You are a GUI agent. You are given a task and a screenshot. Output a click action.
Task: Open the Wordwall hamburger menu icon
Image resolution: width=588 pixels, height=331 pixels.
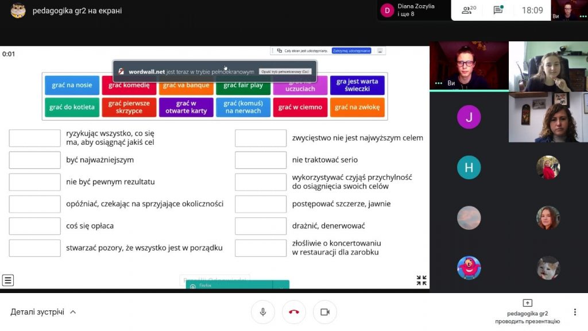[8, 280]
